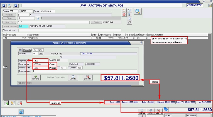Click the pencil edit item icon
Image resolution: width=213 pixels, height=117 pixels.
(13, 103)
